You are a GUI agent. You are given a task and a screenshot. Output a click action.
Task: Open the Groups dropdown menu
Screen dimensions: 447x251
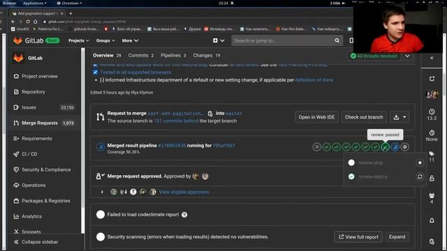pyautogui.click(x=105, y=40)
